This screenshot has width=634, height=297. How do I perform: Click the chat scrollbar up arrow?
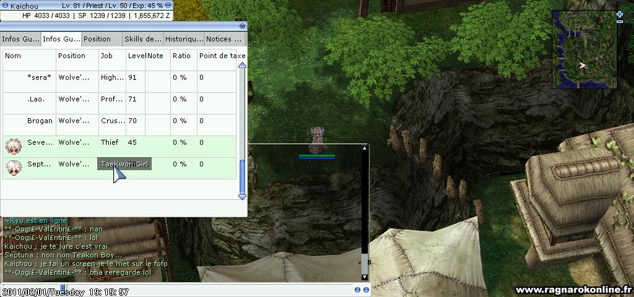364,148
